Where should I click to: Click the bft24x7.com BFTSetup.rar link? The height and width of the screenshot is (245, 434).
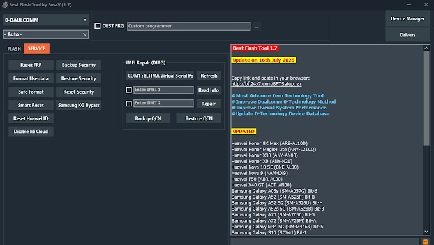point(267,84)
